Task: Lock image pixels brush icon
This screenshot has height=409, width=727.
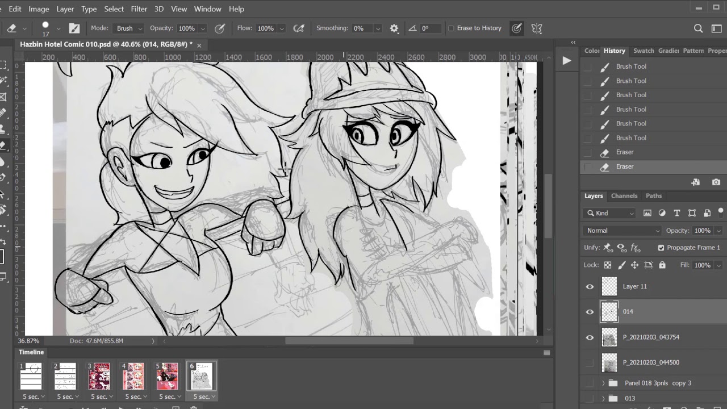Action: click(621, 265)
